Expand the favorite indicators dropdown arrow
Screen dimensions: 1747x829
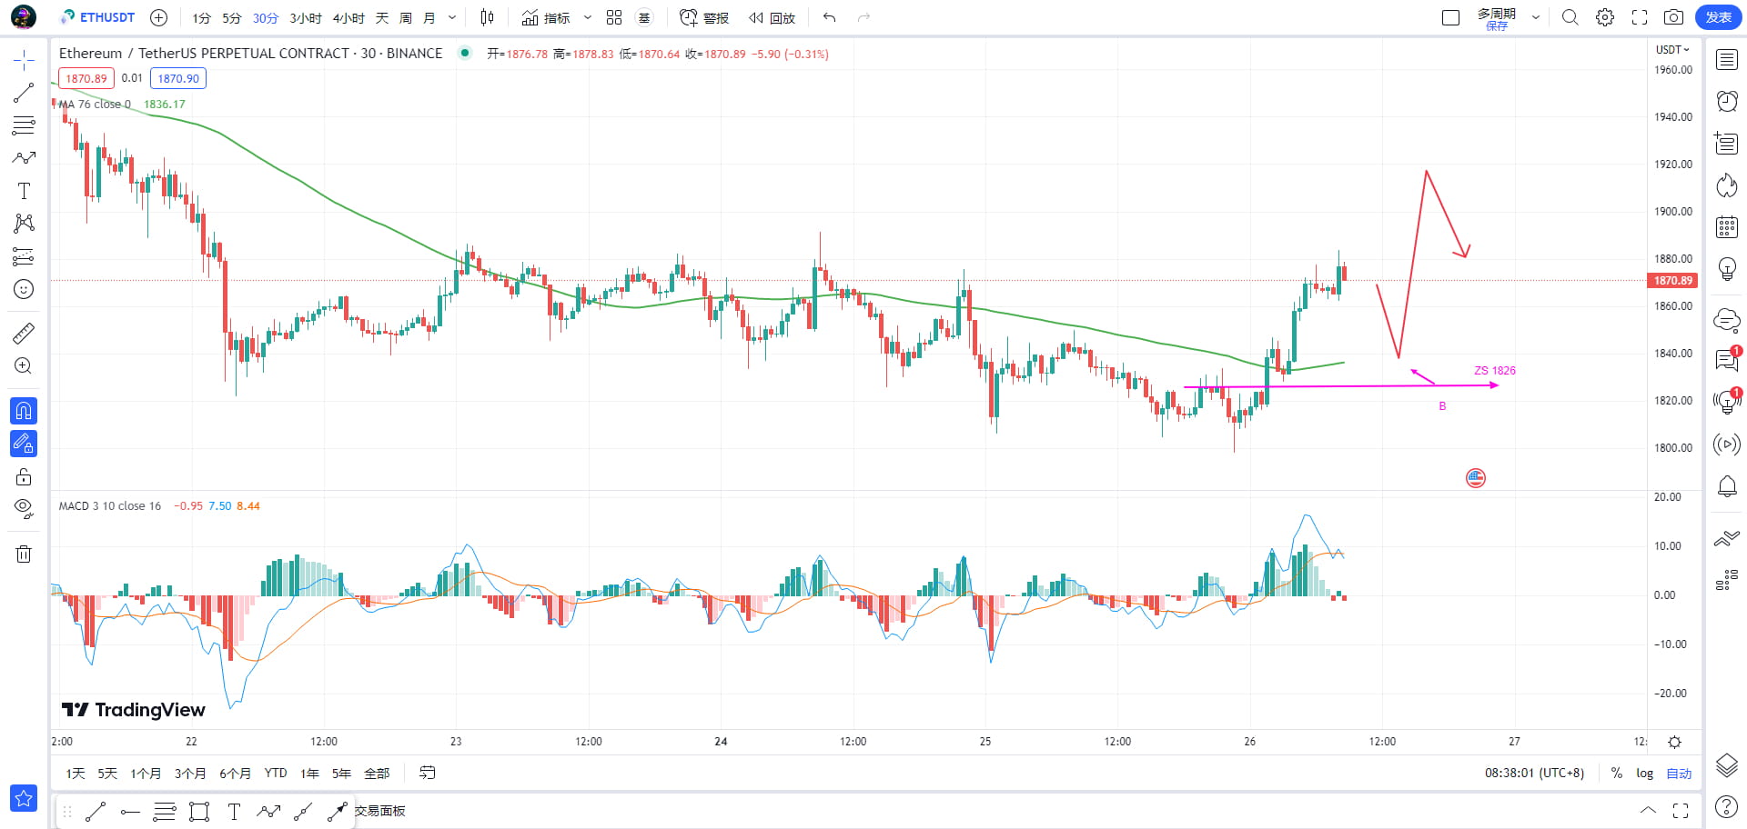(x=588, y=17)
